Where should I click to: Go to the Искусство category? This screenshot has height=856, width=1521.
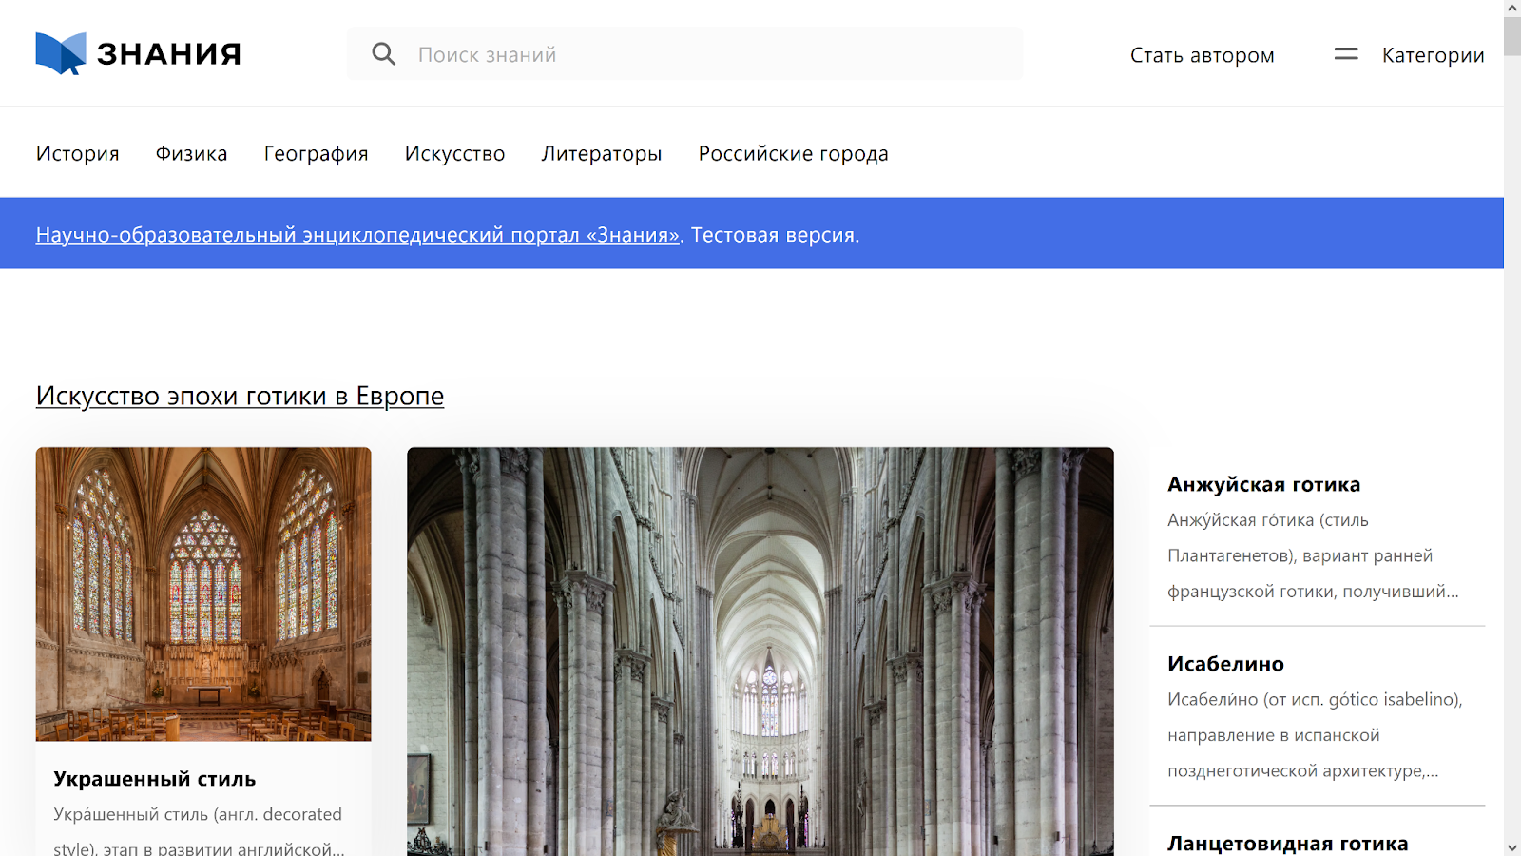click(454, 153)
